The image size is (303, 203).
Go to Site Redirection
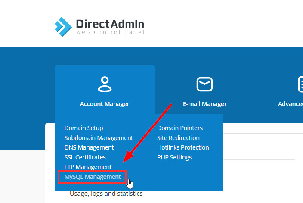tap(178, 138)
